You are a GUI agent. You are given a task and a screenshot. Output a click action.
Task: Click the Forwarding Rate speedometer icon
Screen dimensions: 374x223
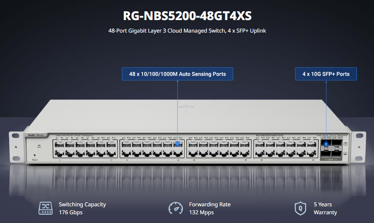176,208
